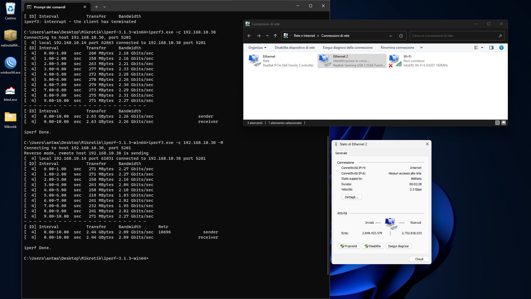Go up one folder level arrow

pos(275,36)
